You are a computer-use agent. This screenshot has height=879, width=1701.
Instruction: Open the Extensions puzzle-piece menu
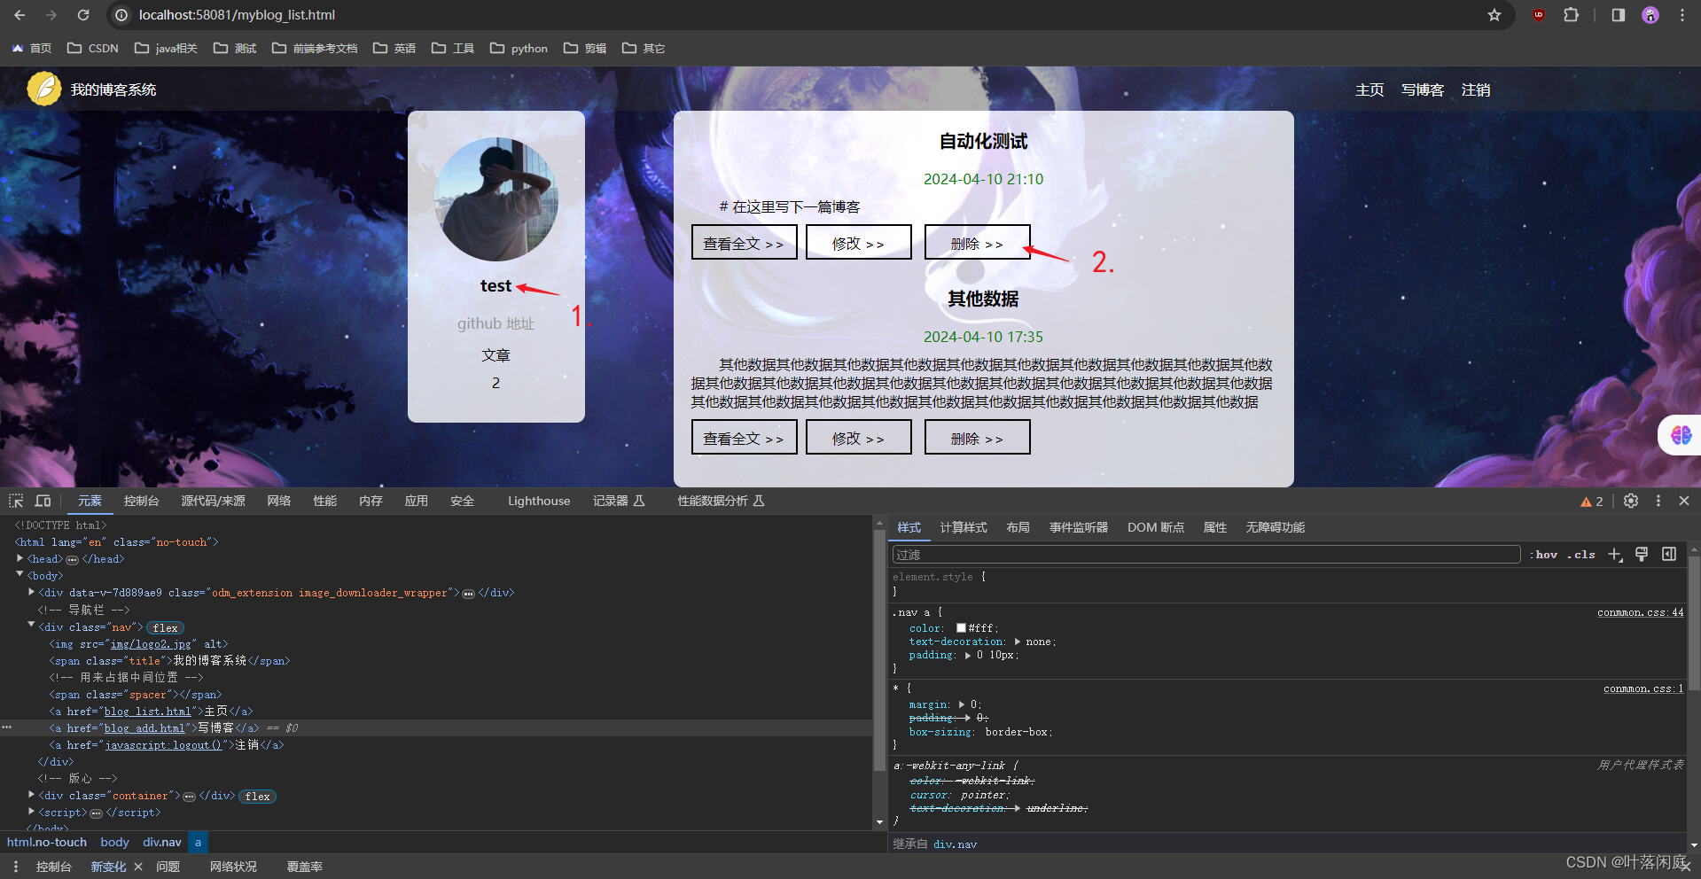(1572, 15)
